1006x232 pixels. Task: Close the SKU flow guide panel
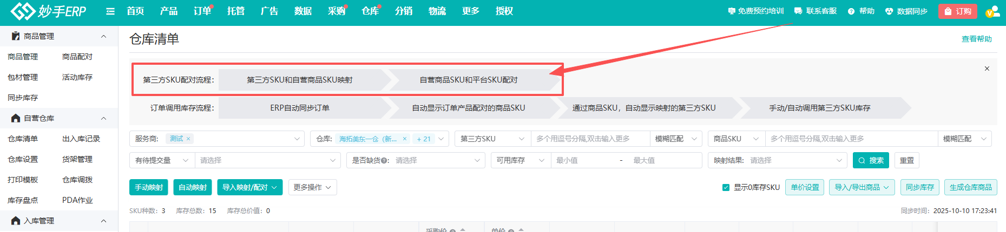click(987, 69)
